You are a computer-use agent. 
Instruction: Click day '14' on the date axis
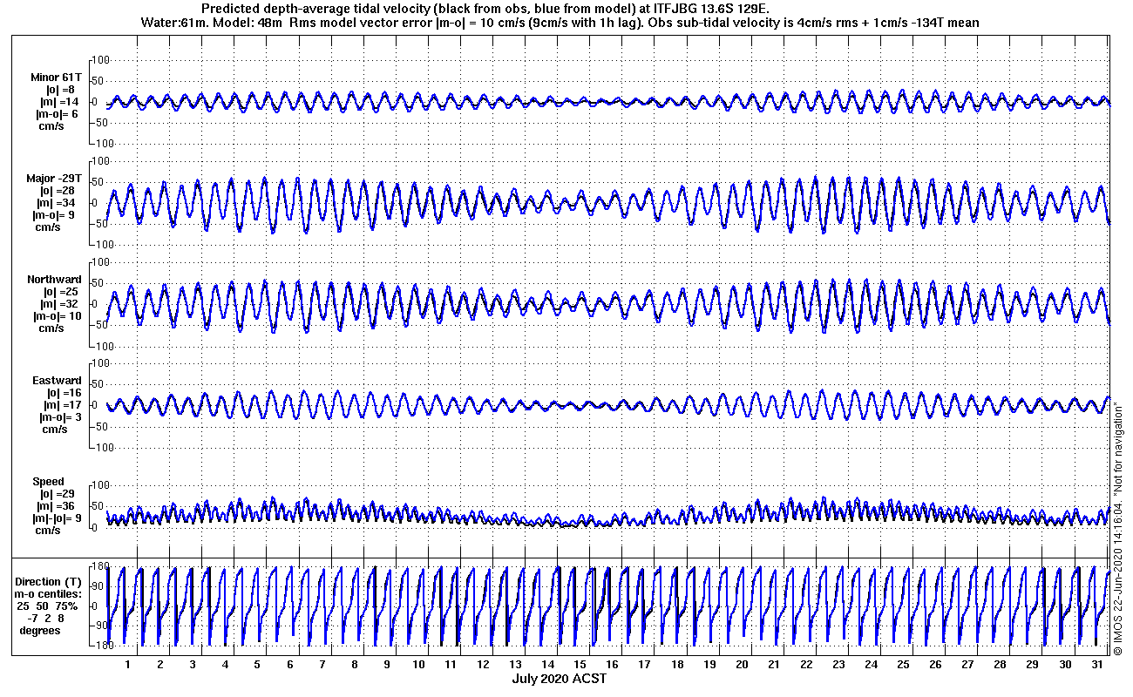click(x=548, y=665)
